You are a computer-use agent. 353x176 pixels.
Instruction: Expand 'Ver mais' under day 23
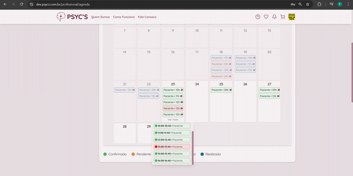(x=173, y=120)
